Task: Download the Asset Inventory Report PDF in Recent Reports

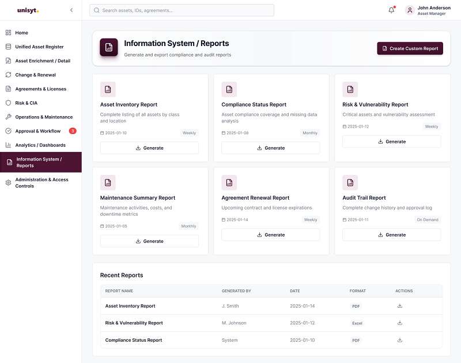Action: pos(400,306)
